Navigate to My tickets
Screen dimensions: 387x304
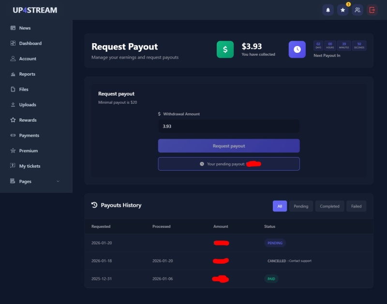click(30, 166)
